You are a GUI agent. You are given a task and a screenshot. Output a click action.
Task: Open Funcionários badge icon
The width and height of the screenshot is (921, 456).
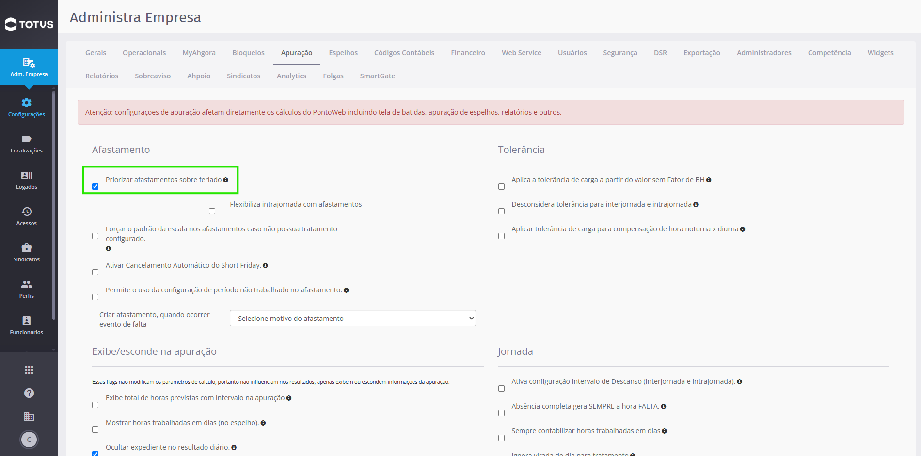point(27,320)
